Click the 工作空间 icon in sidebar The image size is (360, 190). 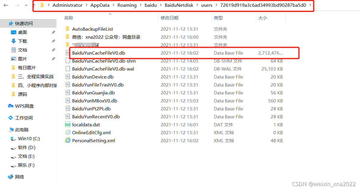11,118
